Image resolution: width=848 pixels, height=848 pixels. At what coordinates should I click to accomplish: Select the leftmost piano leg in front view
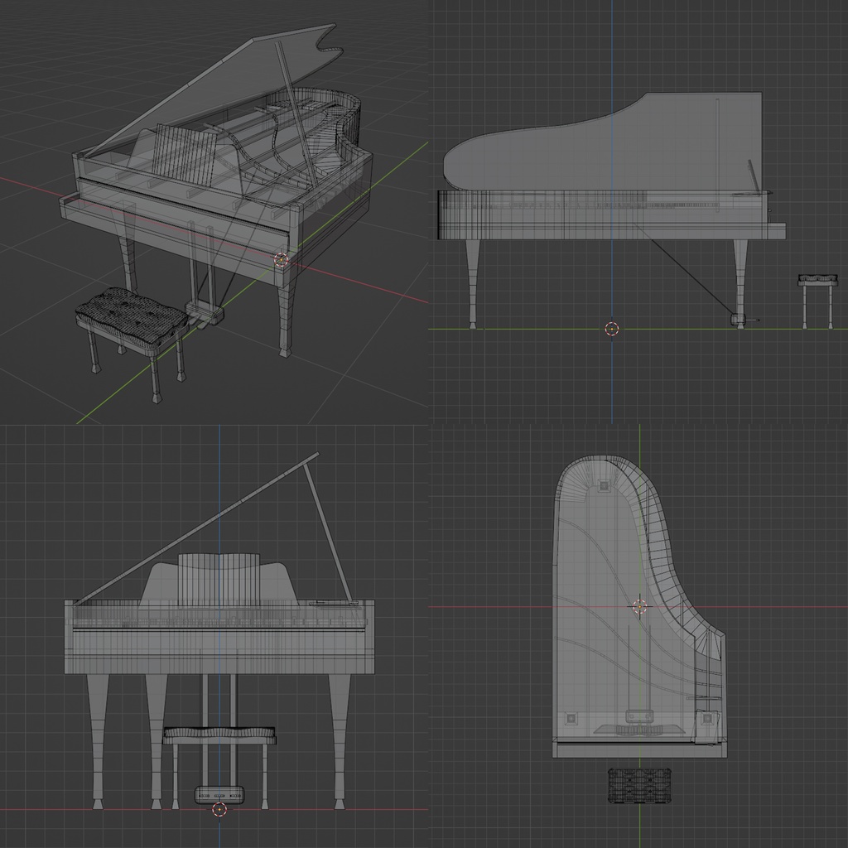pos(98,741)
